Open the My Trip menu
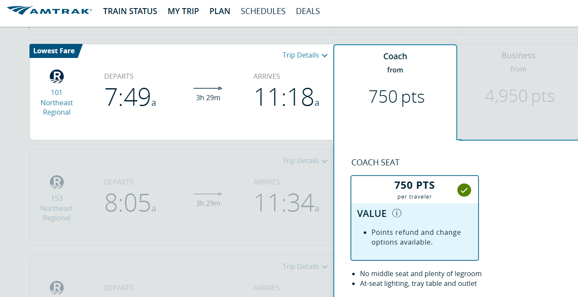578x297 pixels. click(183, 12)
